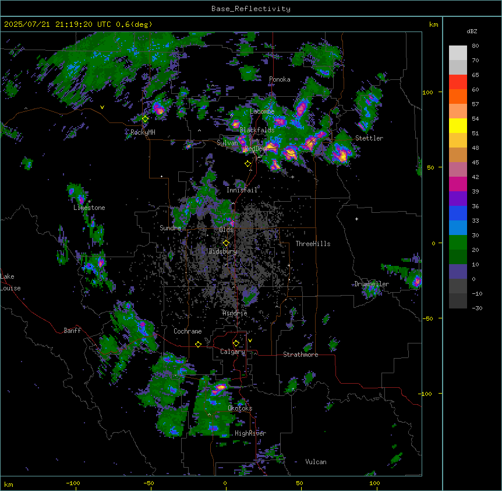The image size is (502, 491).
Task: Select the yellow 51-54 dBZ legend swatch
Action: pyautogui.click(x=458, y=125)
